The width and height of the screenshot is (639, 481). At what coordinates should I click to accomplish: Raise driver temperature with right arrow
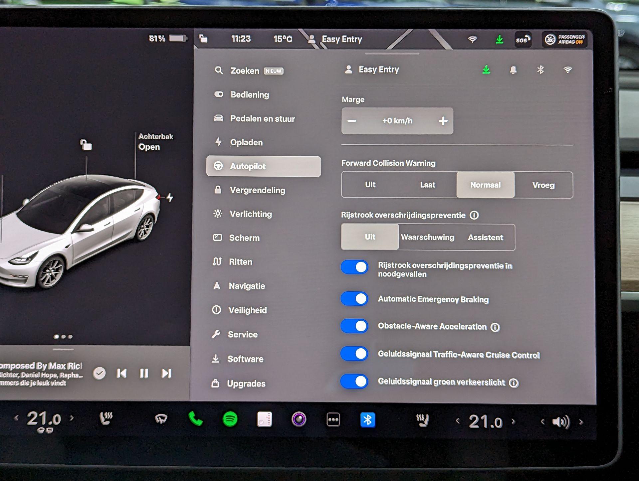pos(72,418)
